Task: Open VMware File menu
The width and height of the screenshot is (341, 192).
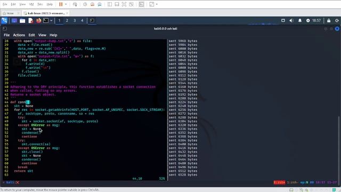Action: point(5,4)
